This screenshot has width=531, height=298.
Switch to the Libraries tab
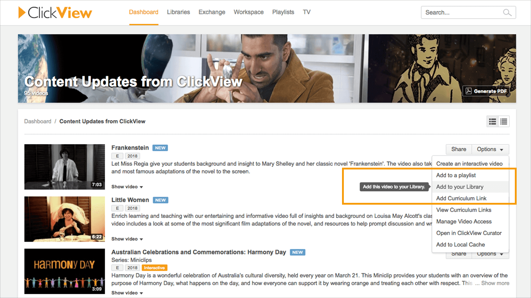tap(178, 12)
